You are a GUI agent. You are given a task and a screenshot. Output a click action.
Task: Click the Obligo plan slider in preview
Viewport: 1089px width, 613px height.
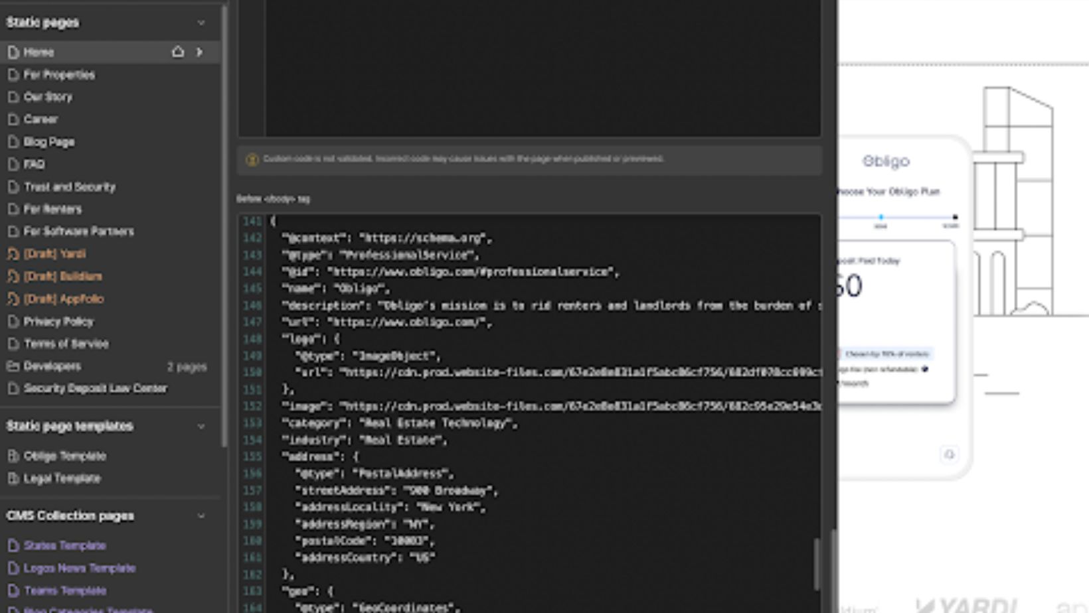[x=896, y=217]
